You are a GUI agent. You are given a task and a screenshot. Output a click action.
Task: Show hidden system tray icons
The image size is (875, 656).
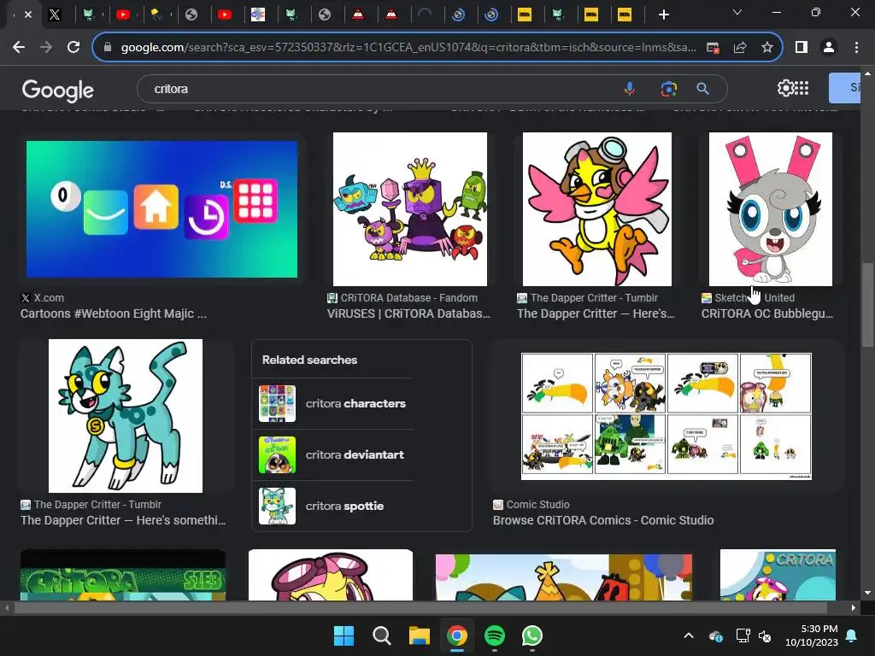[x=689, y=635]
